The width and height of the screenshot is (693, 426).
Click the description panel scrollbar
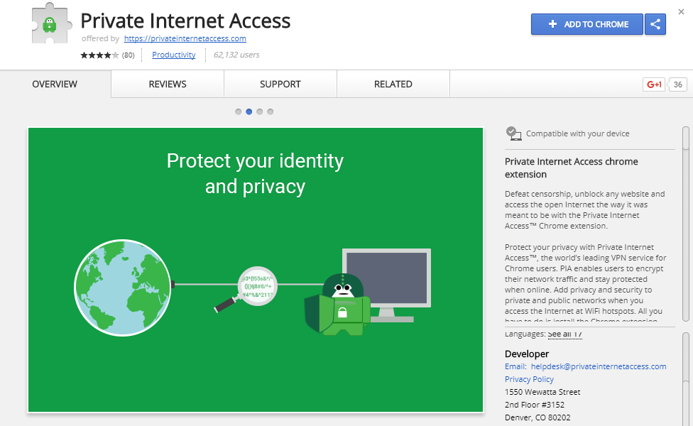[x=685, y=224]
